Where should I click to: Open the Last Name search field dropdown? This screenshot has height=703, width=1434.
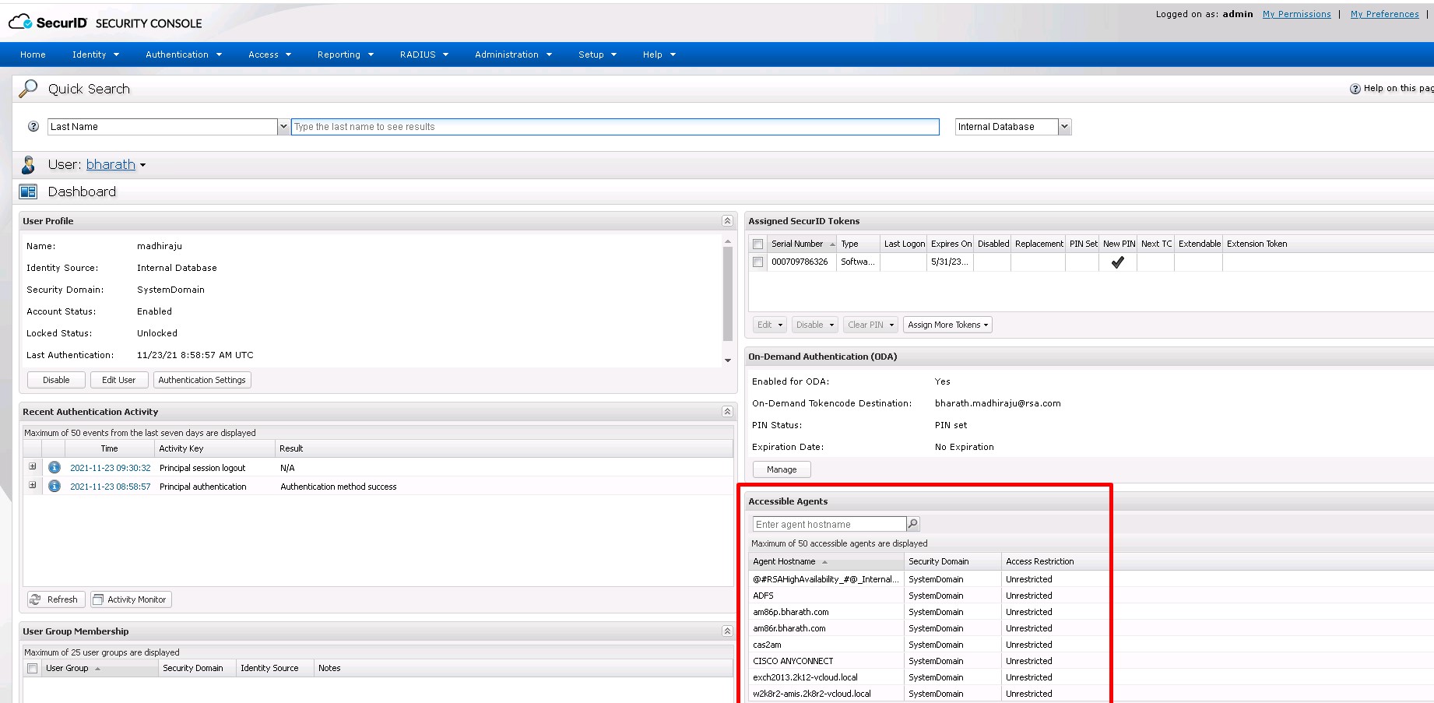[283, 127]
